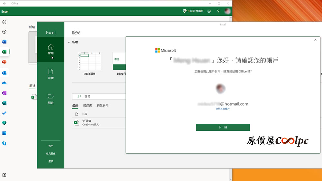This screenshot has width=322, height=181.
Task: Open 帳戶 Account in Excel sidebar
Action: (51, 146)
